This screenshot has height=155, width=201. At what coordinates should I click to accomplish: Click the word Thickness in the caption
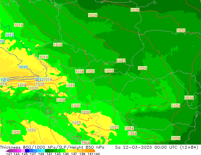(x=10, y=147)
